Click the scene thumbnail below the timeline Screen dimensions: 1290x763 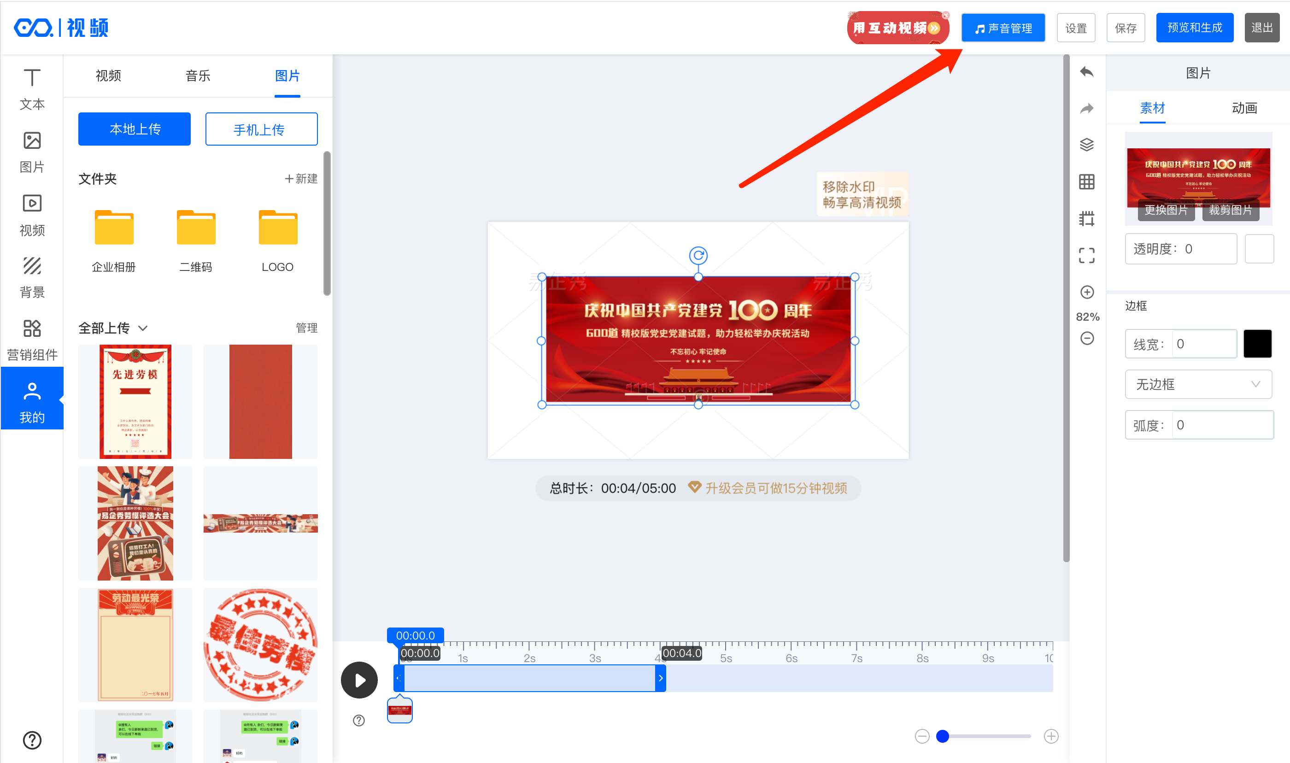(x=399, y=710)
